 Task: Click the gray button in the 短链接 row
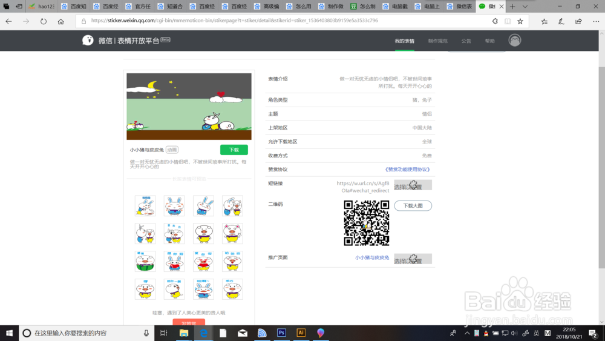tap(413, 185)
